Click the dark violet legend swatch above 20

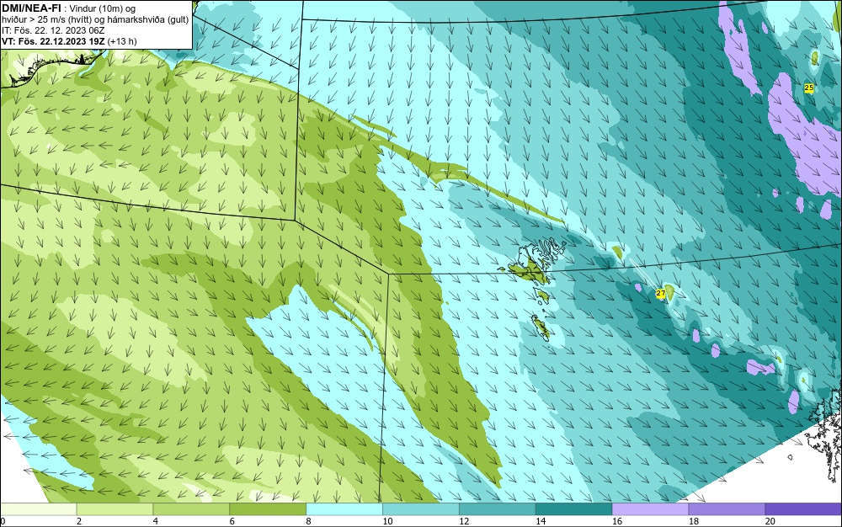click(803, 509)
